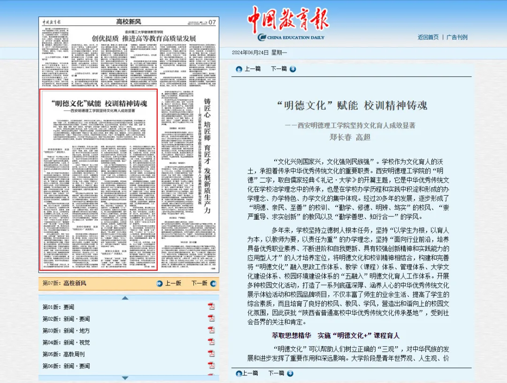The image size is (507, 383).
Task: Collapse the edition list using the up triangle
Action: coord(125,298)
